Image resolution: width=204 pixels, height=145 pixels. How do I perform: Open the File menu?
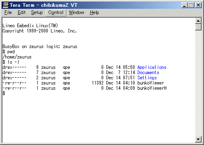[x=8, y=12]
